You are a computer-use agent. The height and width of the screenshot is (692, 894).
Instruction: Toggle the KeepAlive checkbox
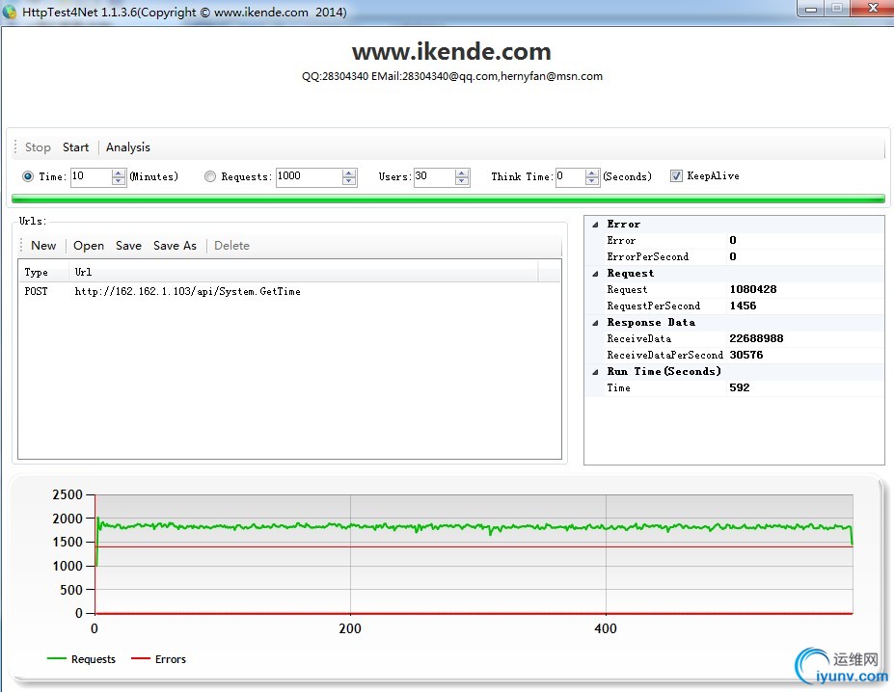[x=676, y=175]
